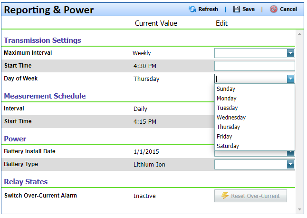
Task: Click the Refresh icon in header
Action: point(192,9)
